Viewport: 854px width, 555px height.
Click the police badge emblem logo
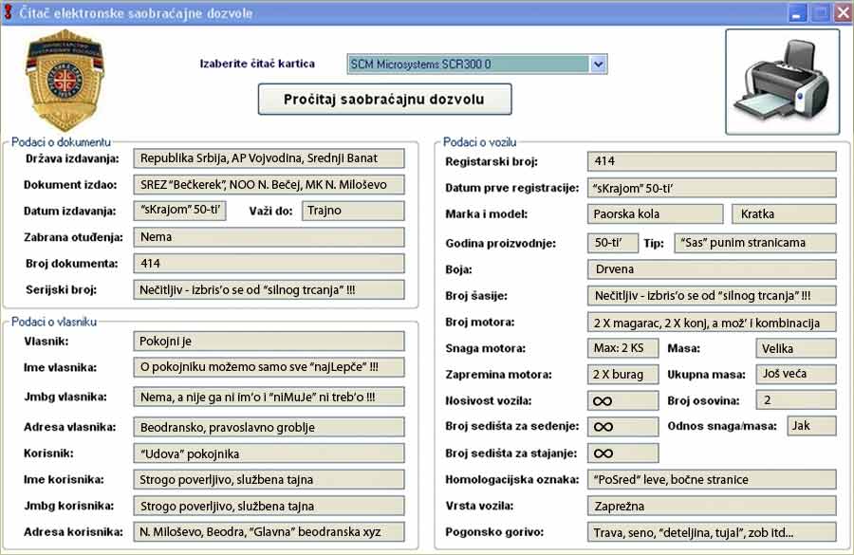point(65,82)
